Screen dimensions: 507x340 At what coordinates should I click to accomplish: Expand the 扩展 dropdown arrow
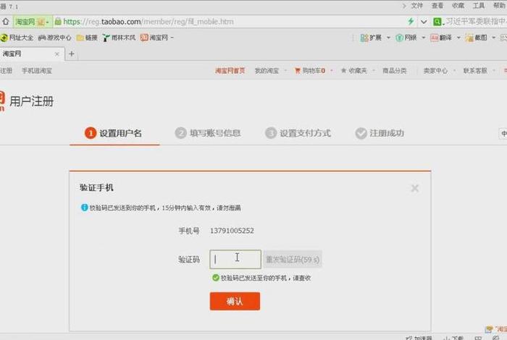[388, 38]
